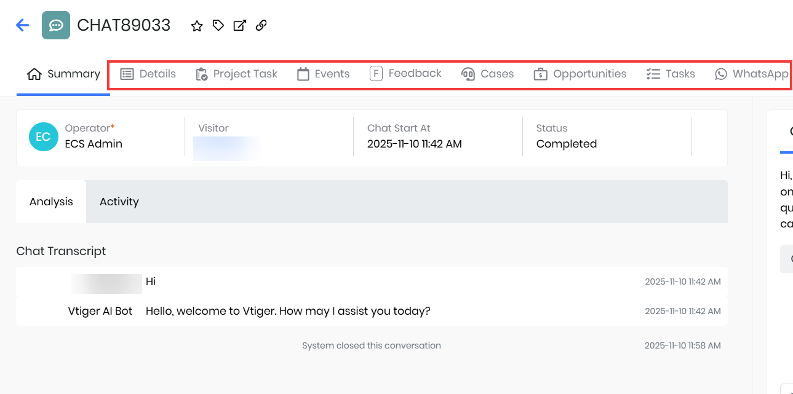
Task: View the Opportunities tab
Action: 580,74
